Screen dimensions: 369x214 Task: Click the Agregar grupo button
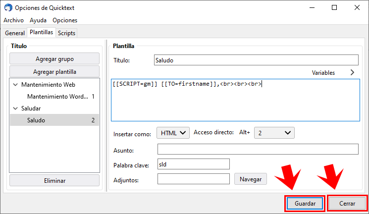coord(54,58)
